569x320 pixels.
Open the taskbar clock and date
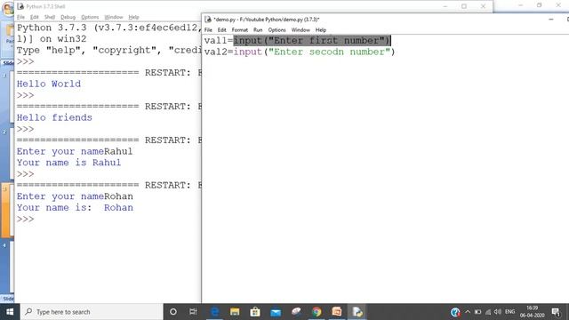click(x=532, y=312)
